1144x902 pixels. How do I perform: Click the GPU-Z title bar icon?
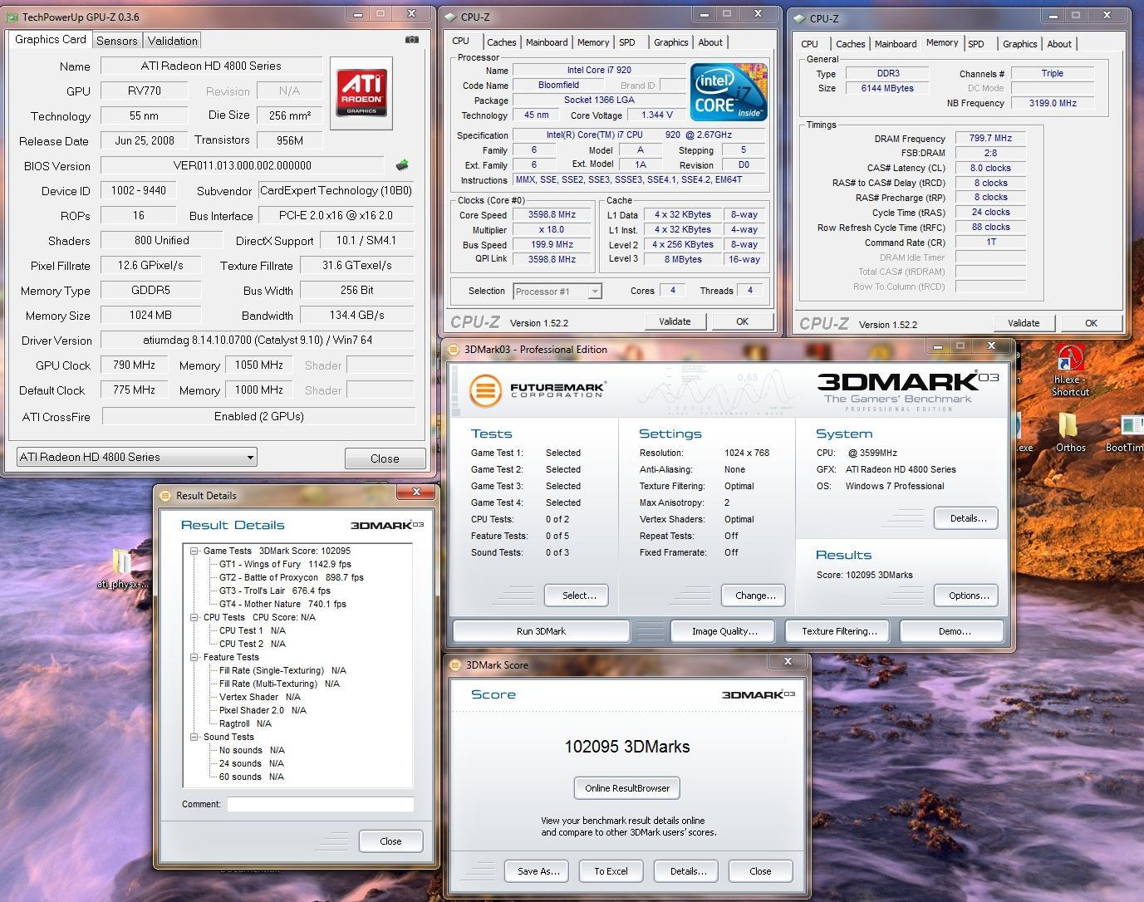(12, 17)
